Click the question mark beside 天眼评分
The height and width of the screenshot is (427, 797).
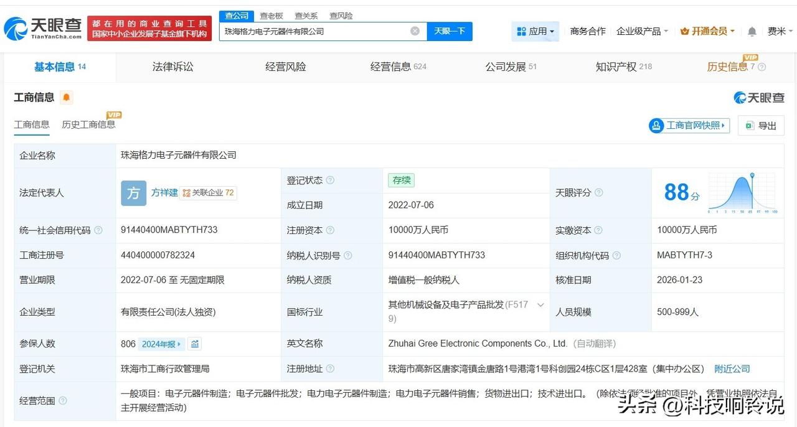tap(599, 193)
